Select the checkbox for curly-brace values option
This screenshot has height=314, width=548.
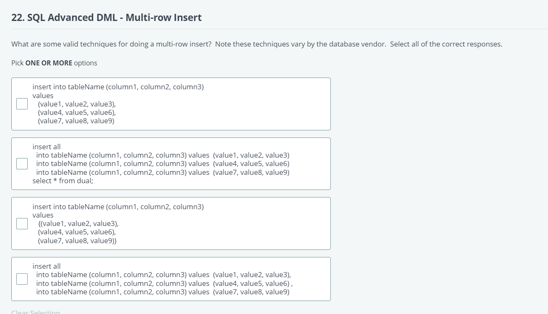point(22,223)
